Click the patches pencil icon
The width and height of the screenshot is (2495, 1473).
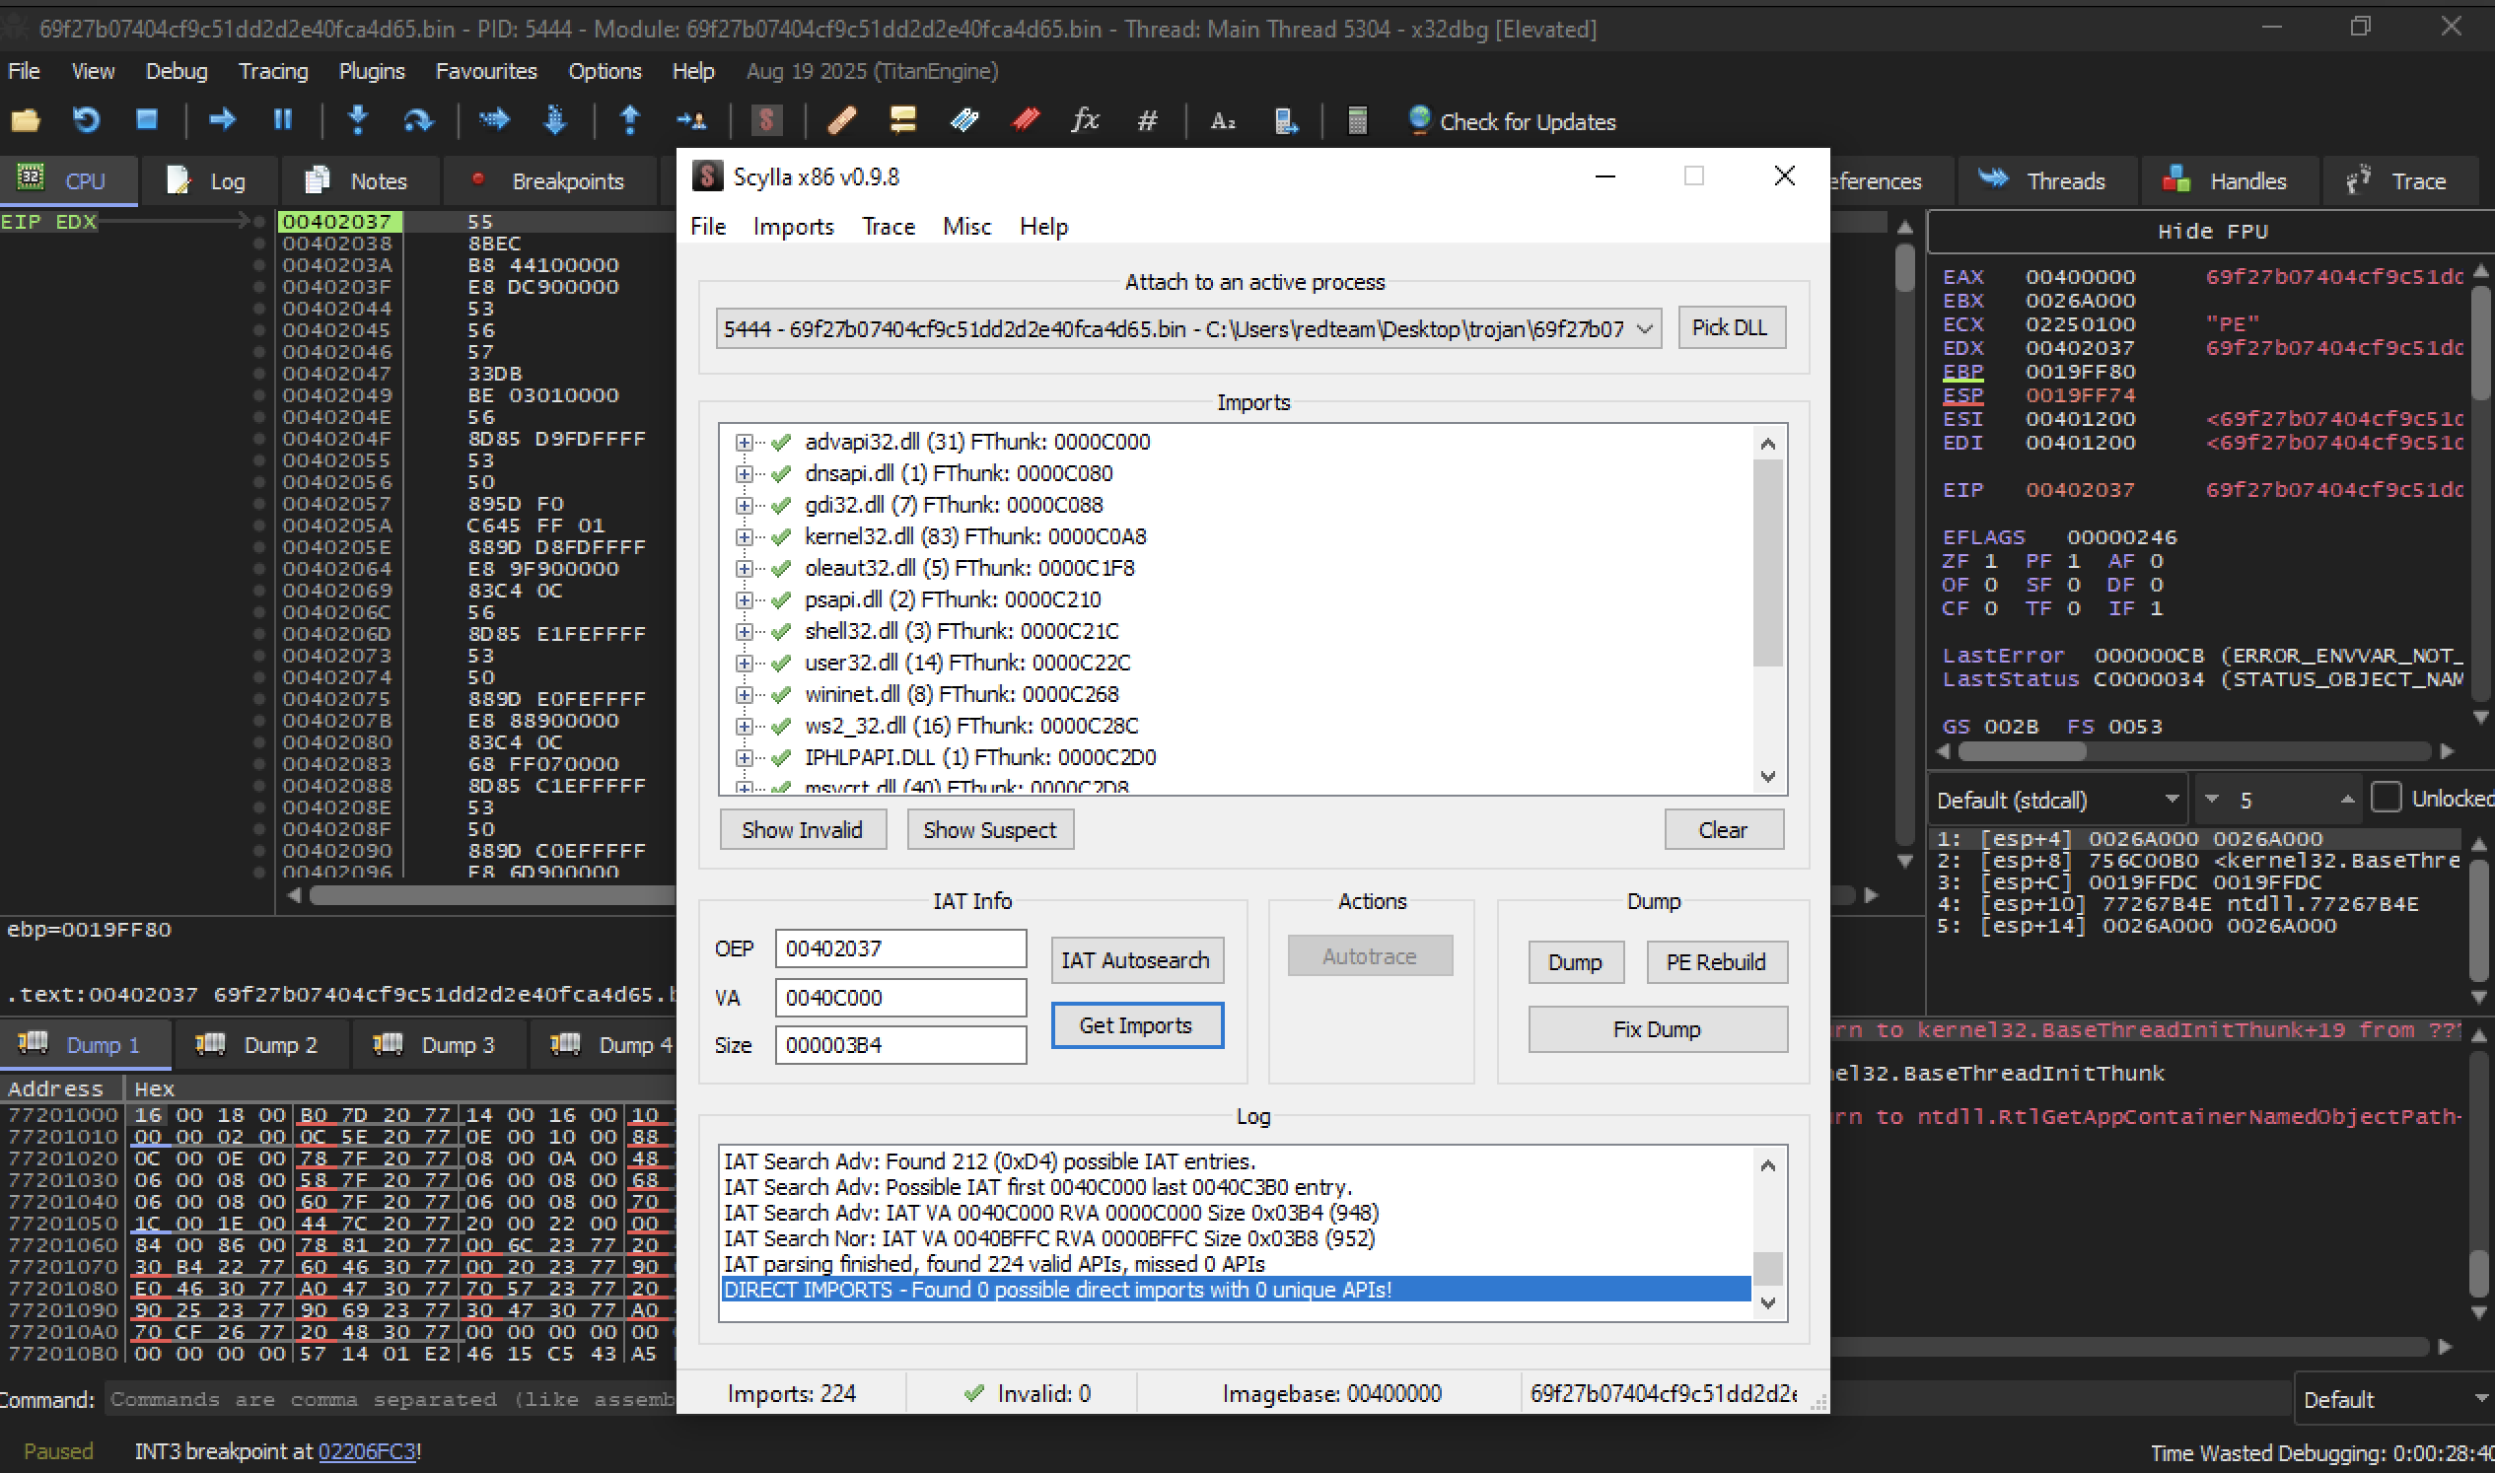[x=842, y=121]
